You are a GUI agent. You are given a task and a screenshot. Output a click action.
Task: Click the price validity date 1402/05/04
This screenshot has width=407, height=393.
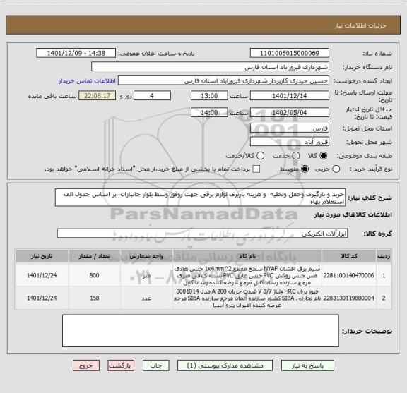point(290,112)
